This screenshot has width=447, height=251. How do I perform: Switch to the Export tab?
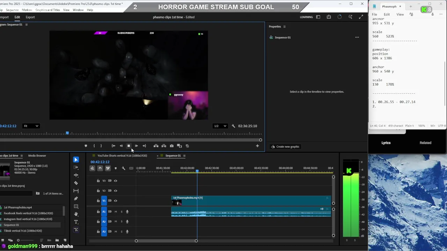(x=30, y=17)
